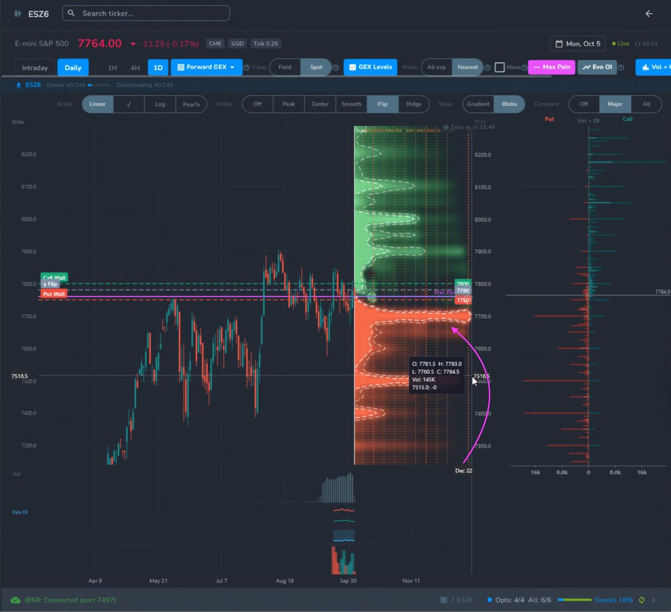Image resolution: width=671 pixels, height=612 pixels.
Task: Toggle GEX Levels checkbox
Action: pos(352,67)
